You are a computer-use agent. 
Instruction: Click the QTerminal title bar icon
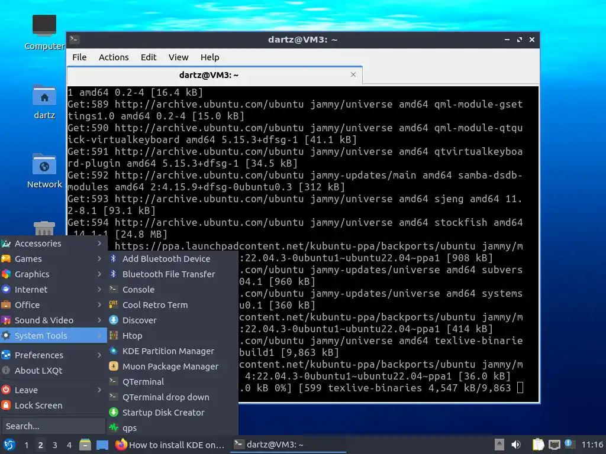75,39
